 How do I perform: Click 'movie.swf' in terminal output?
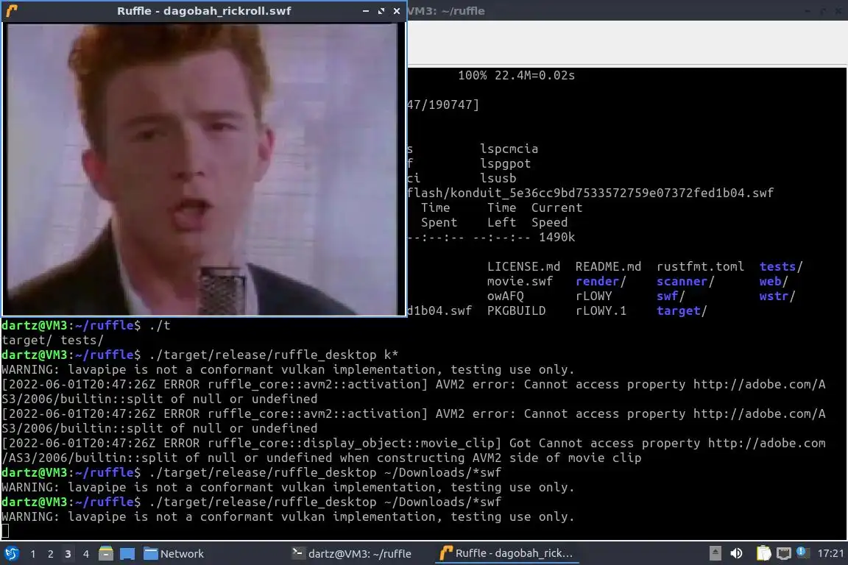click(520, 281)
